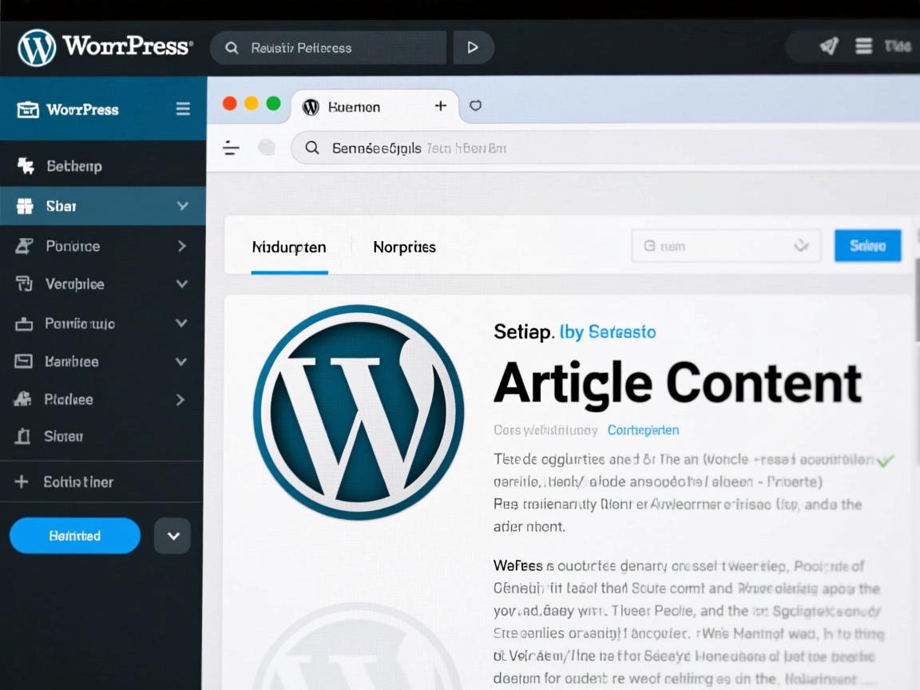Click the Bethenp sidebar icon

coord(26,166)
